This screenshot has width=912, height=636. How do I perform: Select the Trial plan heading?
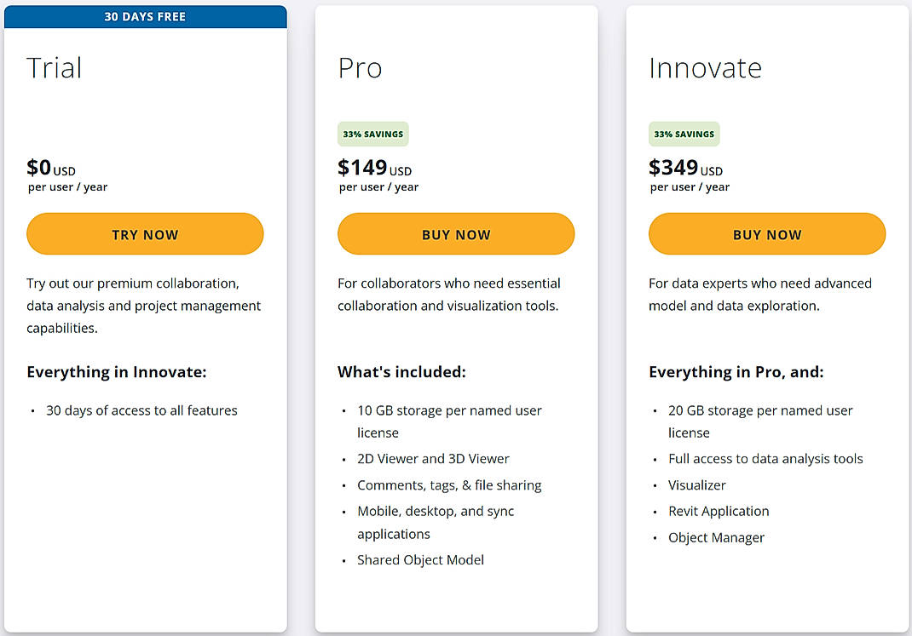click(x=55, y=68)
